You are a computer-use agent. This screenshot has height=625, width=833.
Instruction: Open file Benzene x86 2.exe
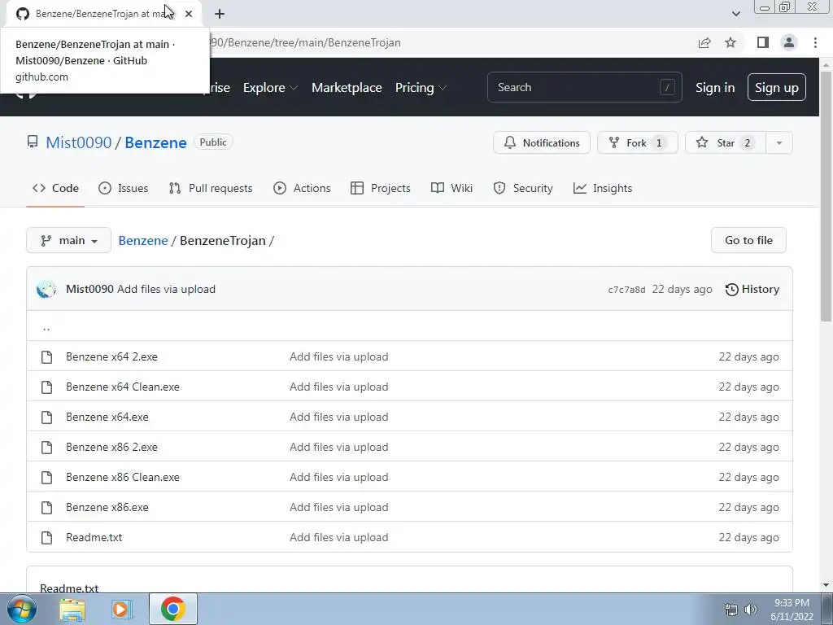tap(111, 447)
